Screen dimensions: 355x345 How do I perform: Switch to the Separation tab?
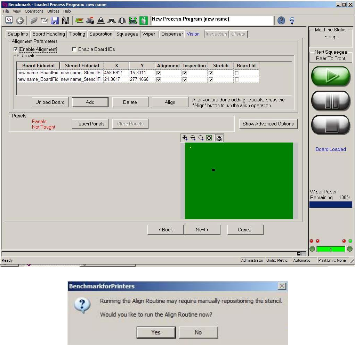[x=101, y=34]
